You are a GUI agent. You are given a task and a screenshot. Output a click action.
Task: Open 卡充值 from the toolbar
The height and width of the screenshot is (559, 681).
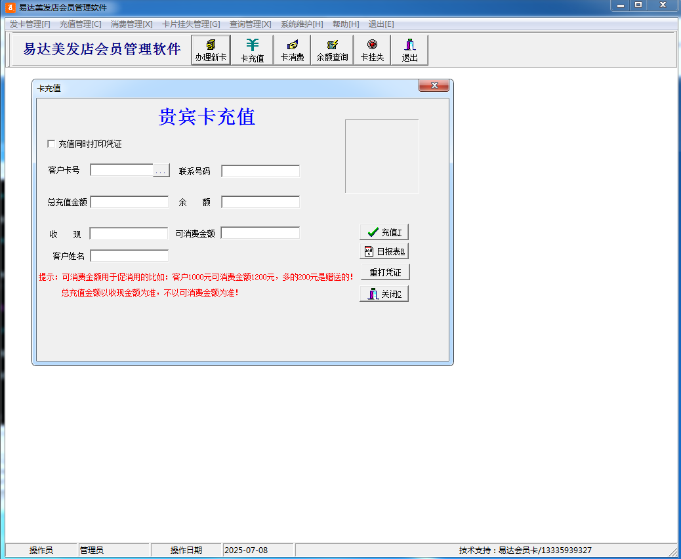(x=252, y=50)
